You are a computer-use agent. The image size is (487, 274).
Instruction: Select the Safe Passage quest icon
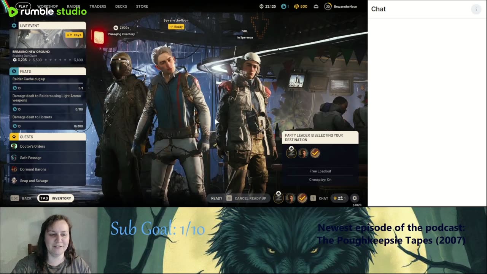pyautogui.click(x=14, y=158)
